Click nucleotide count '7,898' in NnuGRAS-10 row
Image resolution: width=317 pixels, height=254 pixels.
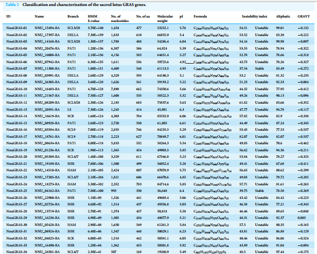point(115,89)
